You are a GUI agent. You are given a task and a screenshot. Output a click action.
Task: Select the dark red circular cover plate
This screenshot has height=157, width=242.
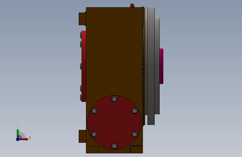[x=114, y=122]
